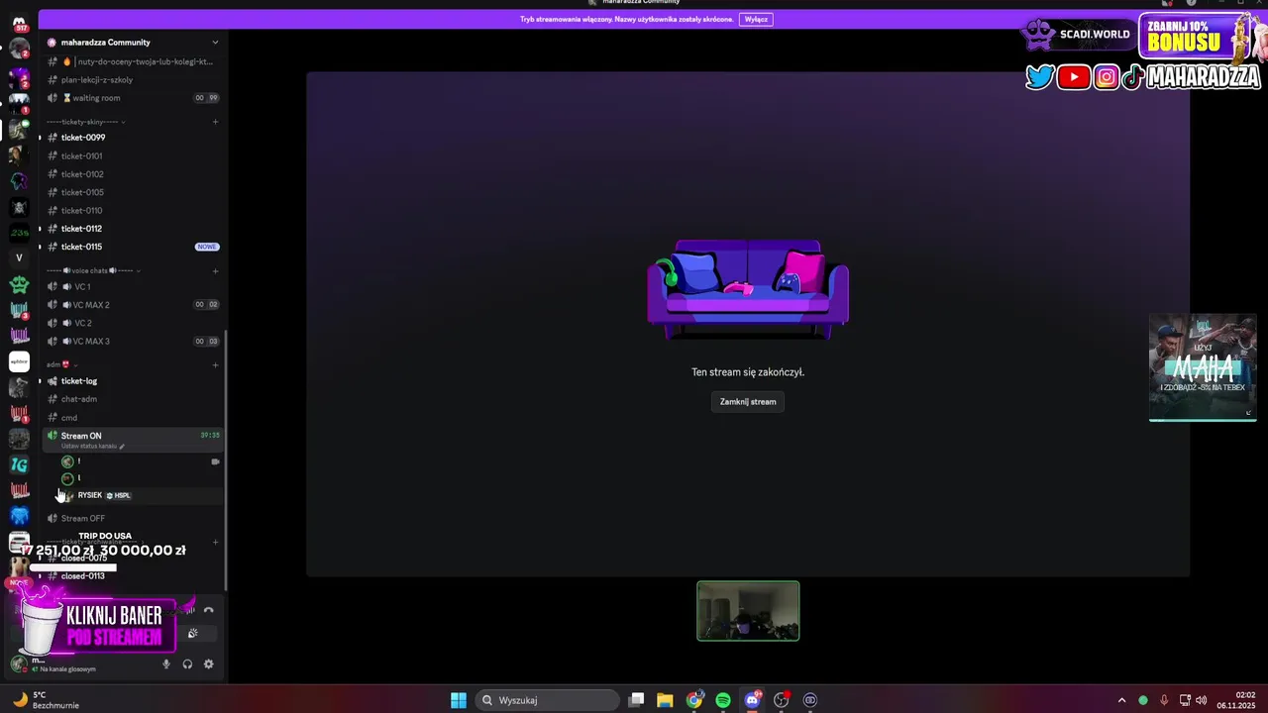1268x713 pixels.
Task: Open the weather widget on taskbar
Action: 45,700
